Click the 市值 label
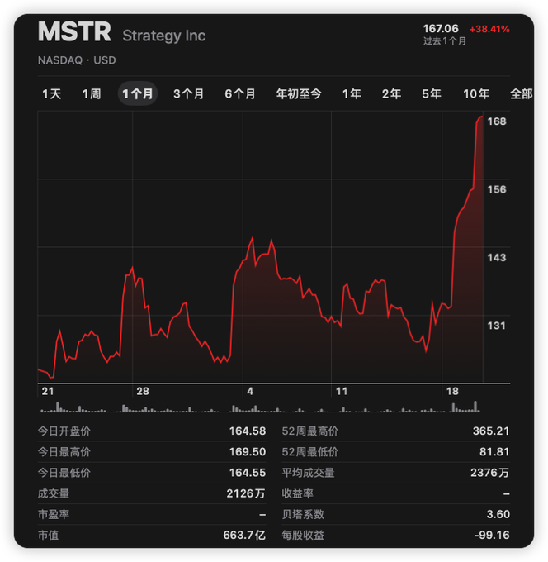Screen dimensions: 548x562 [x=48, y=535]
